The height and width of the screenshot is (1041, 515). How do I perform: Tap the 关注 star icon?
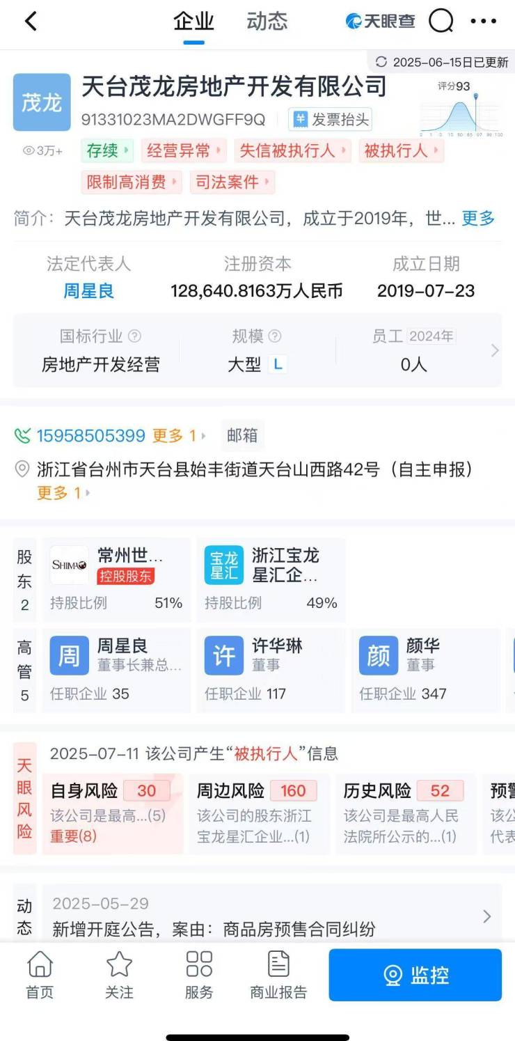click(119, 975)
